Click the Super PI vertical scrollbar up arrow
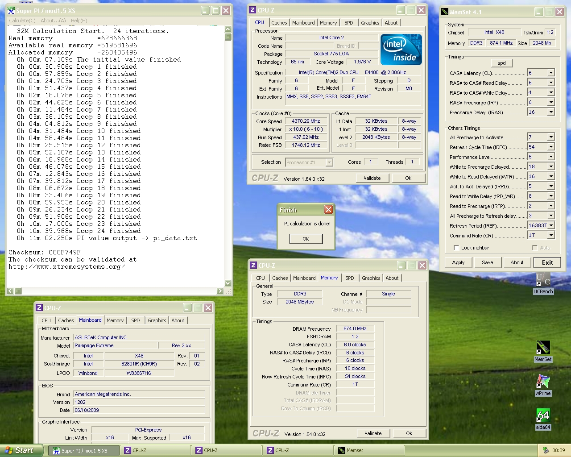Viewport: 571px width, 457px height. click(228, 29)
